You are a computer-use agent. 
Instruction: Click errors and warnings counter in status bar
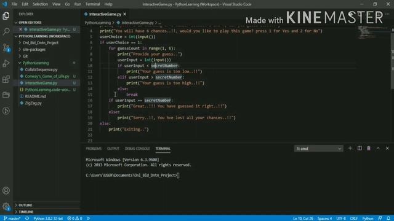click(74, 219)
